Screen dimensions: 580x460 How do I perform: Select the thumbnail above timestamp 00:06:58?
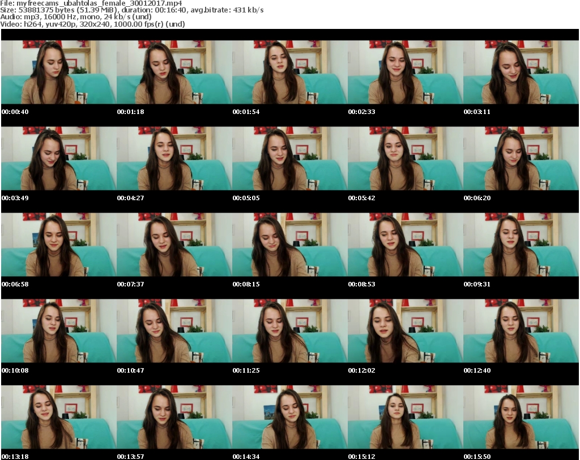59,245
